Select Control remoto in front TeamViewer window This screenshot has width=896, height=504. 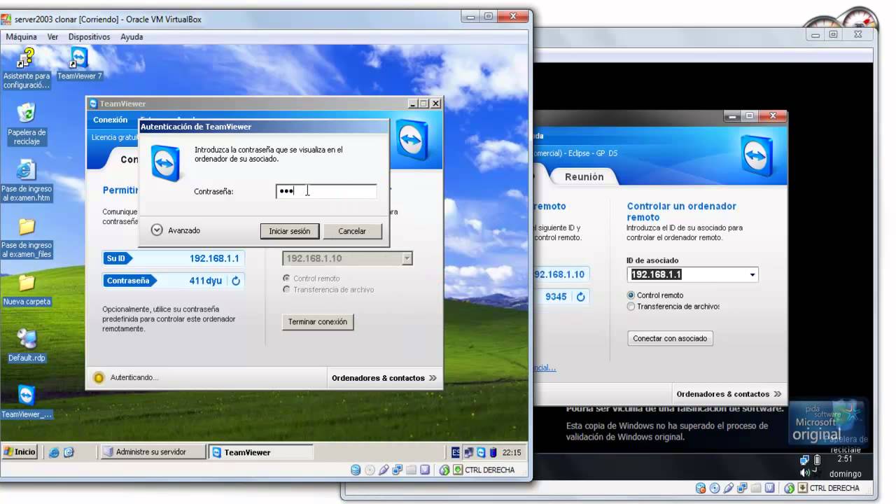click(x=286, y=278)
